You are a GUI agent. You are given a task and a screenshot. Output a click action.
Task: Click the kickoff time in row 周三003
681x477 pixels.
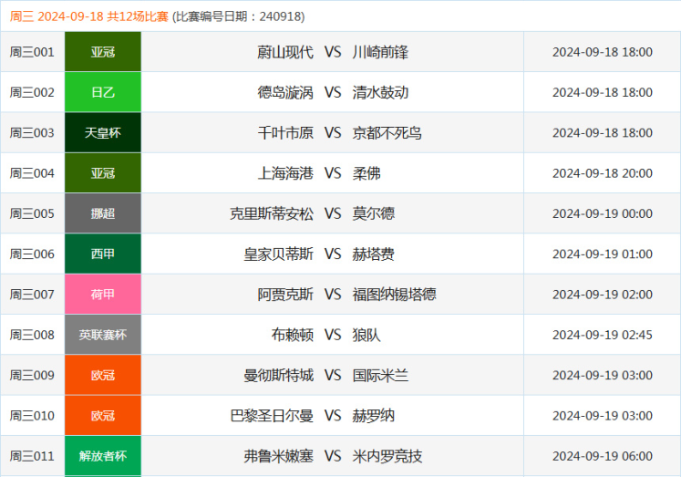tap(603, 133)
